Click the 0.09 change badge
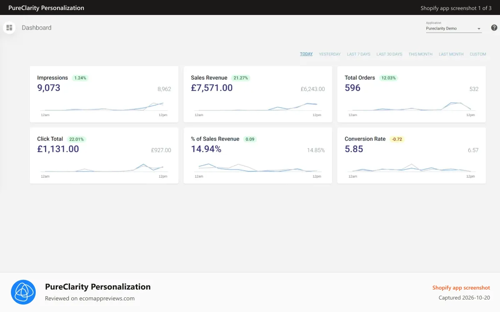 pos(250,139)
